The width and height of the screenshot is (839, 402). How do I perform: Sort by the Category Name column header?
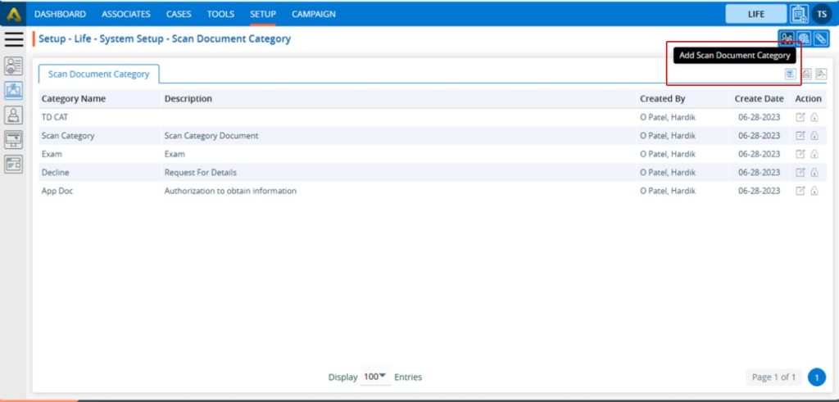click(x=74, y=98)
